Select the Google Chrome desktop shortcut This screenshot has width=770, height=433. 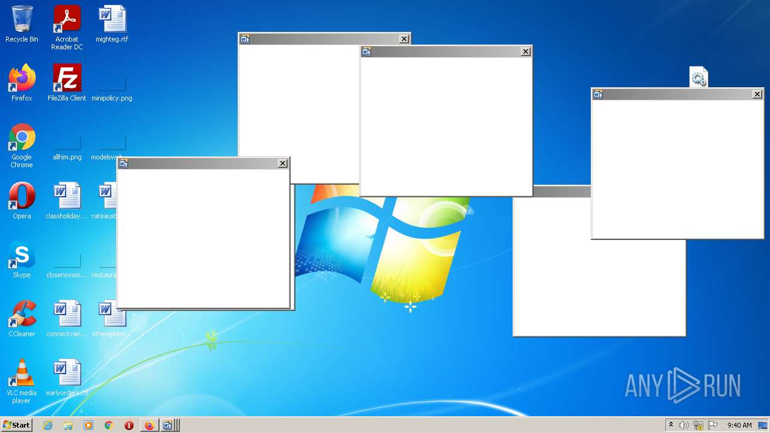(x=22, y=146)
